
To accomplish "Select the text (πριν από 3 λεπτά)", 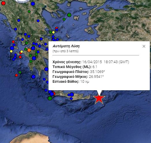I will (66, 51).
